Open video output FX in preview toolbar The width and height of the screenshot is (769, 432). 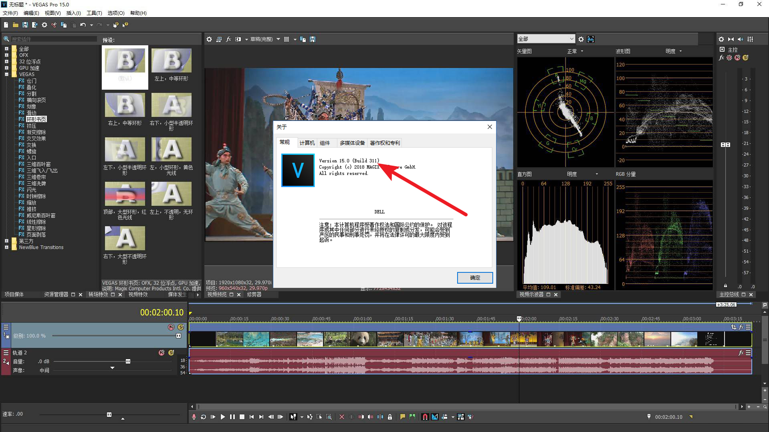(228, 39)
